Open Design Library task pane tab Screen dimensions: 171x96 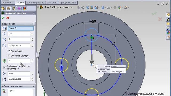tap(168, 19)
